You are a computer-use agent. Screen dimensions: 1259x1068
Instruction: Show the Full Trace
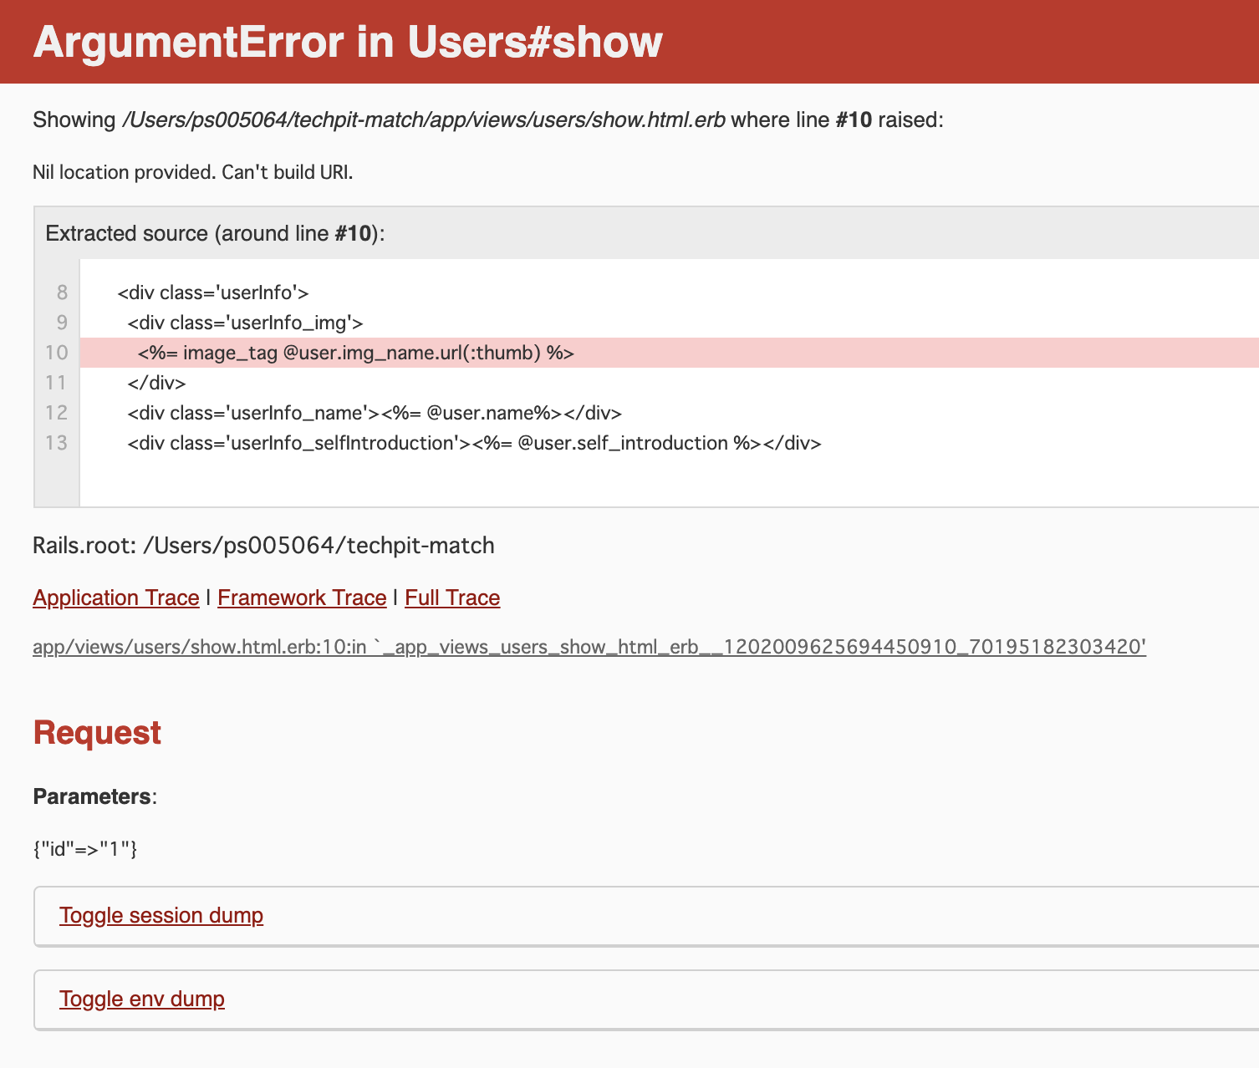coord(452,598)
